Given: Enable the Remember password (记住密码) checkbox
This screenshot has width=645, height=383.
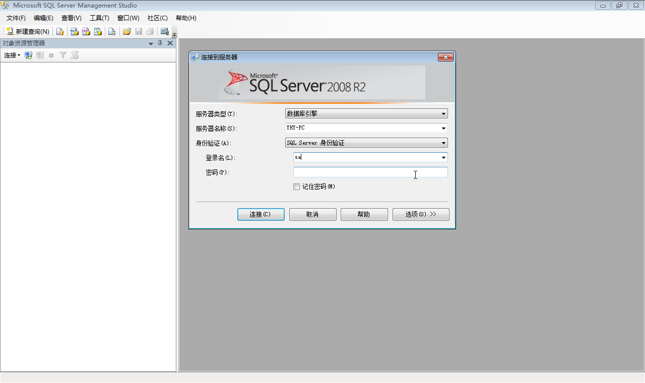Looking at the screenshot, I should tap(296, 187).
